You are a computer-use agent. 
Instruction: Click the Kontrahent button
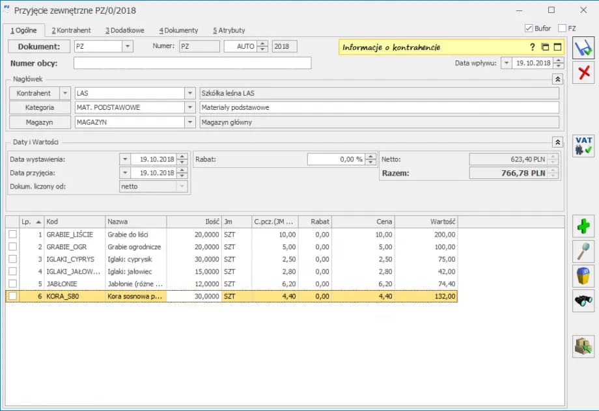point(33,93)
